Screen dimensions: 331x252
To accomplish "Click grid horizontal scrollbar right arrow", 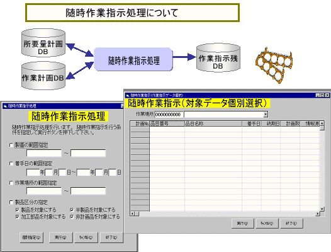I will (x=318, y=214).
